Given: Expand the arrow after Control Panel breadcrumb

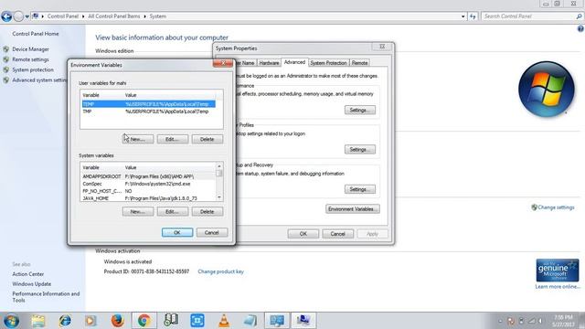Looking at the screenshot, I should tap(83, 16).
